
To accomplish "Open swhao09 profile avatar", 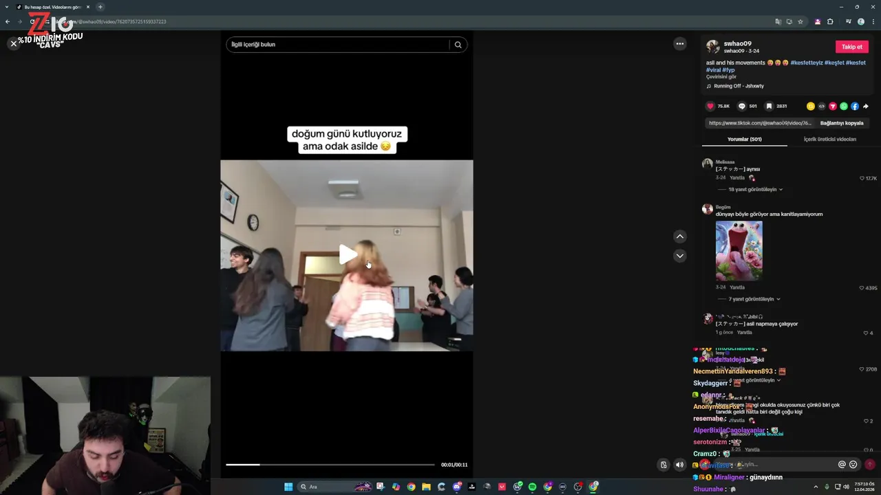I will point(713,47).
